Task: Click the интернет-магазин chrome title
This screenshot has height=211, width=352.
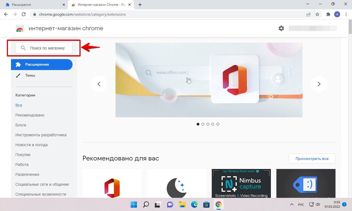Action: coord(66,28)
